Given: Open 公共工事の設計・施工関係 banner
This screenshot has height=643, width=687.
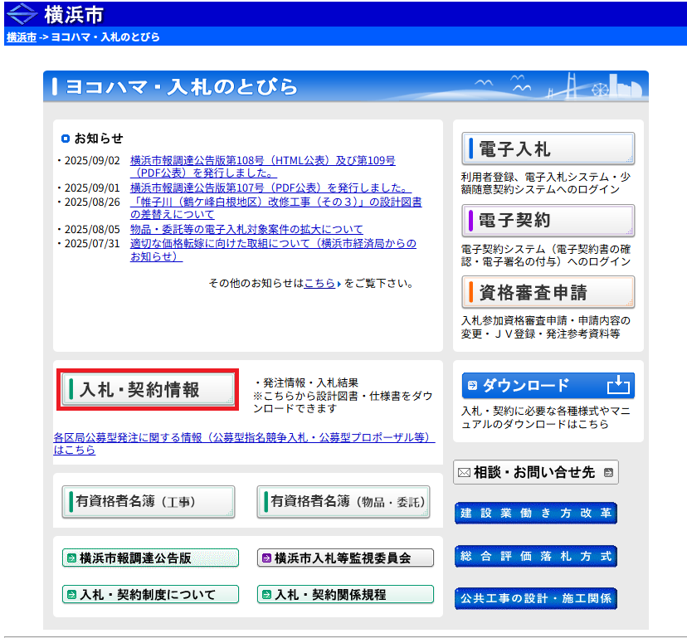Looking at the screenshot, I should (536, 598).
